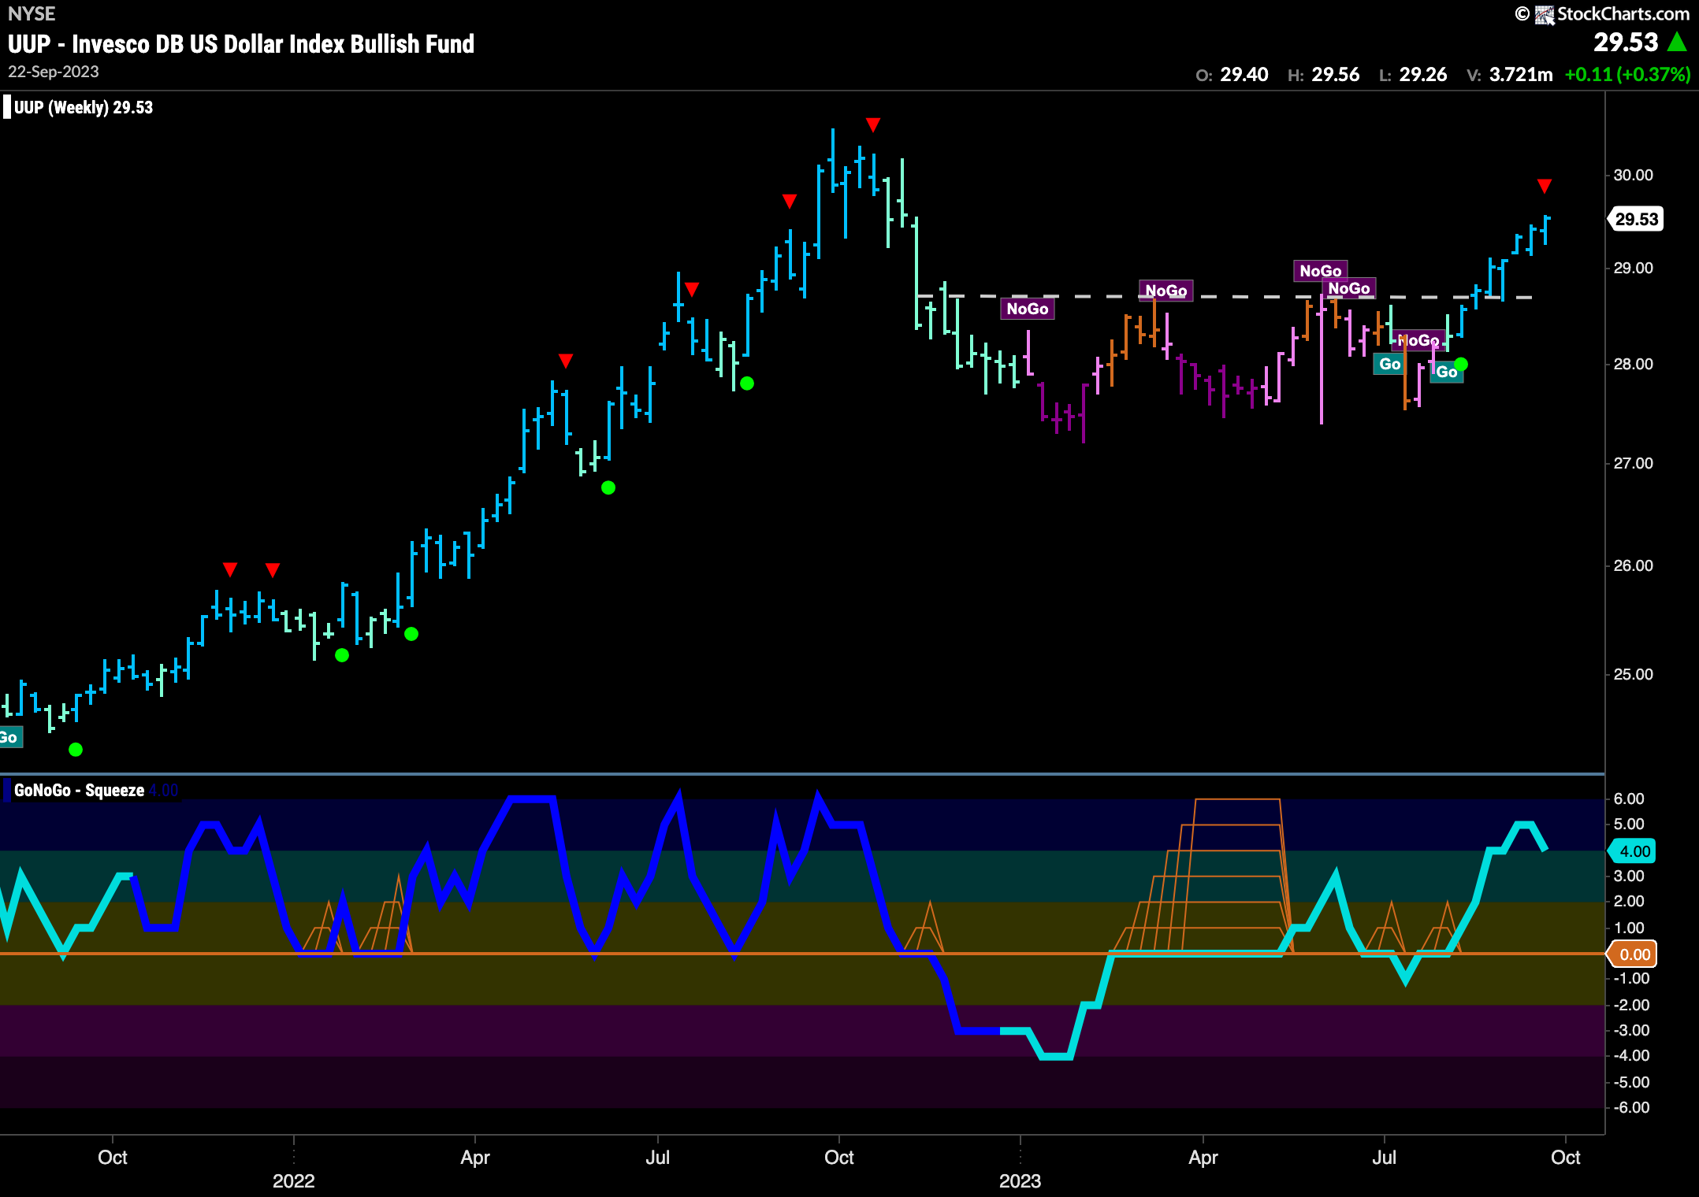Click the red triangle marker above the October 2022 peak
The height and width of the screenshot is (1197, 1699).
872,124
